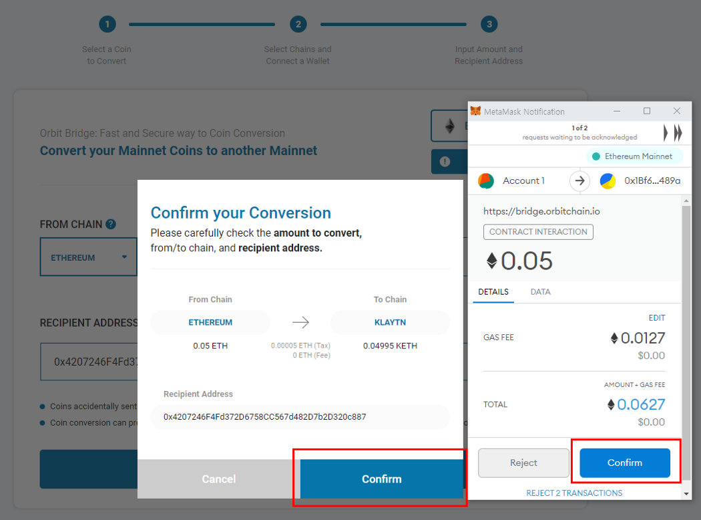Screen dimensions: 701x520
Task: Click the ETHEREUM from-chain pill in dialog
Action: [x=210, y=322]
